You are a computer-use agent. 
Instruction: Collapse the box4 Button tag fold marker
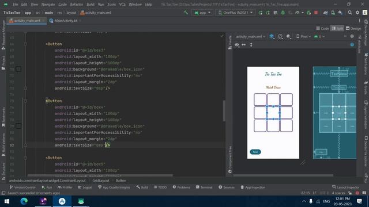tap(25, 101)
